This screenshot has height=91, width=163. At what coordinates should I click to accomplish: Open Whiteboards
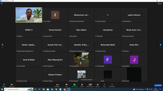pyautogui.click(x=112, y=85)
